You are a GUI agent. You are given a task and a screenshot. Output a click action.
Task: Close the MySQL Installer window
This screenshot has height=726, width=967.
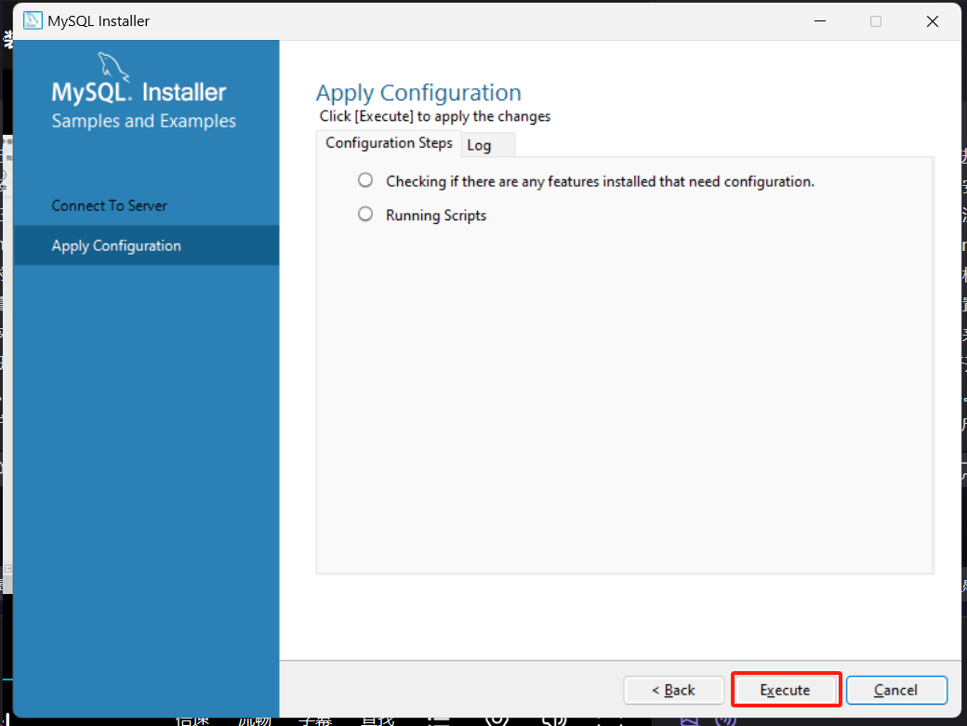click(x=932, y=21)
